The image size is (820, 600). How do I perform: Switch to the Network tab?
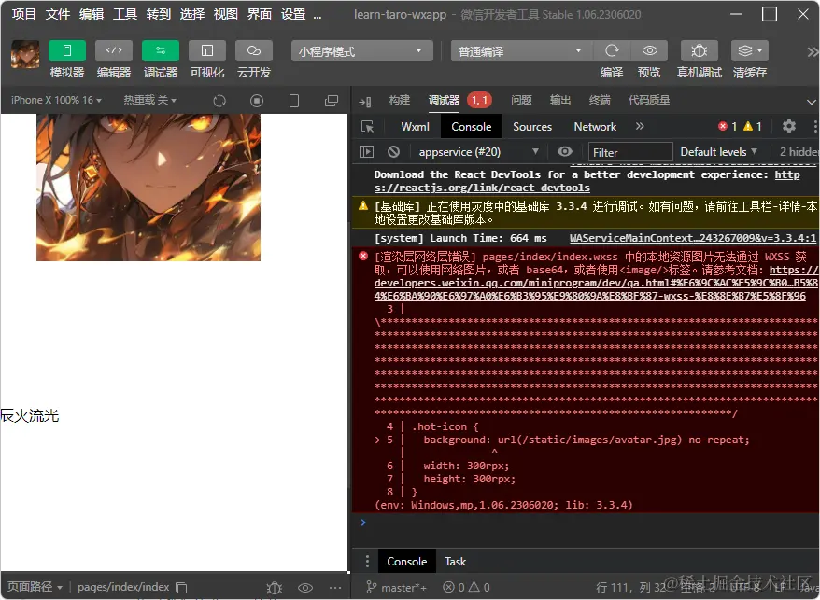tap(595, 126)
